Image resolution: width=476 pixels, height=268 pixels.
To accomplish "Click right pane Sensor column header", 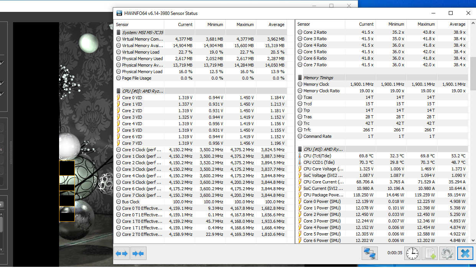I will tap(320, 24).
